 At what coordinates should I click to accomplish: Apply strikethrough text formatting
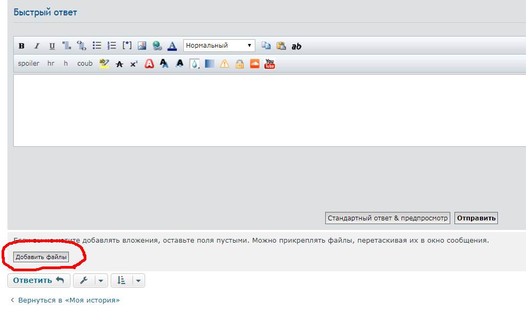[119, 64]
